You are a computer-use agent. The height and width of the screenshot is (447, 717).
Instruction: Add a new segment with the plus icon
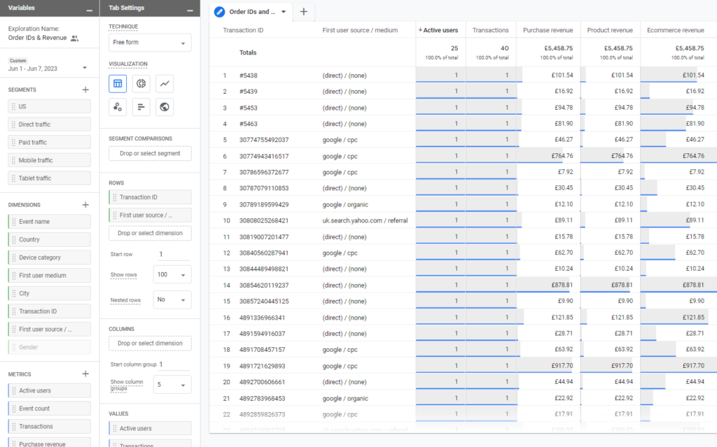point(85,90)
